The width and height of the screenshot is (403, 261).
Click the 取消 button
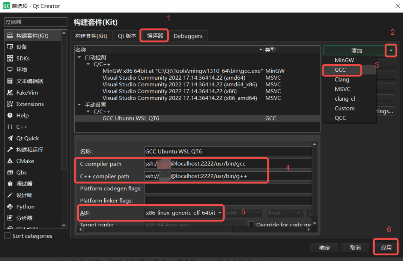point(355,247)
